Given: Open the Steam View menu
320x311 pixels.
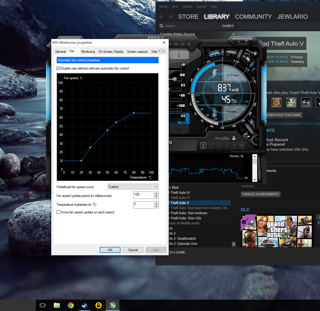Looking at the screenshot, I should click(x=175, y=7).
